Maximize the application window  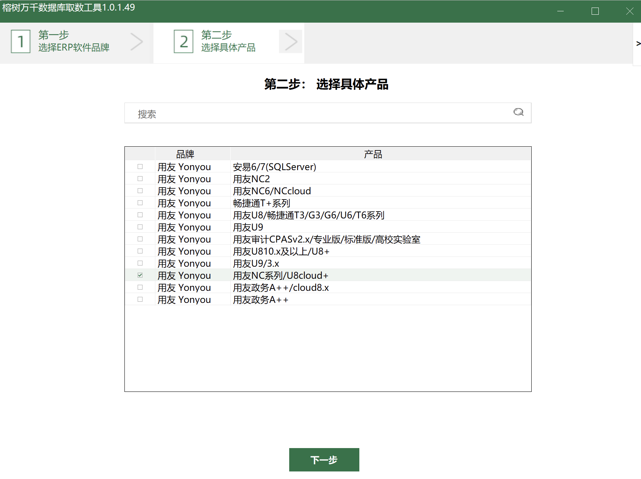[x=595, y=11]
